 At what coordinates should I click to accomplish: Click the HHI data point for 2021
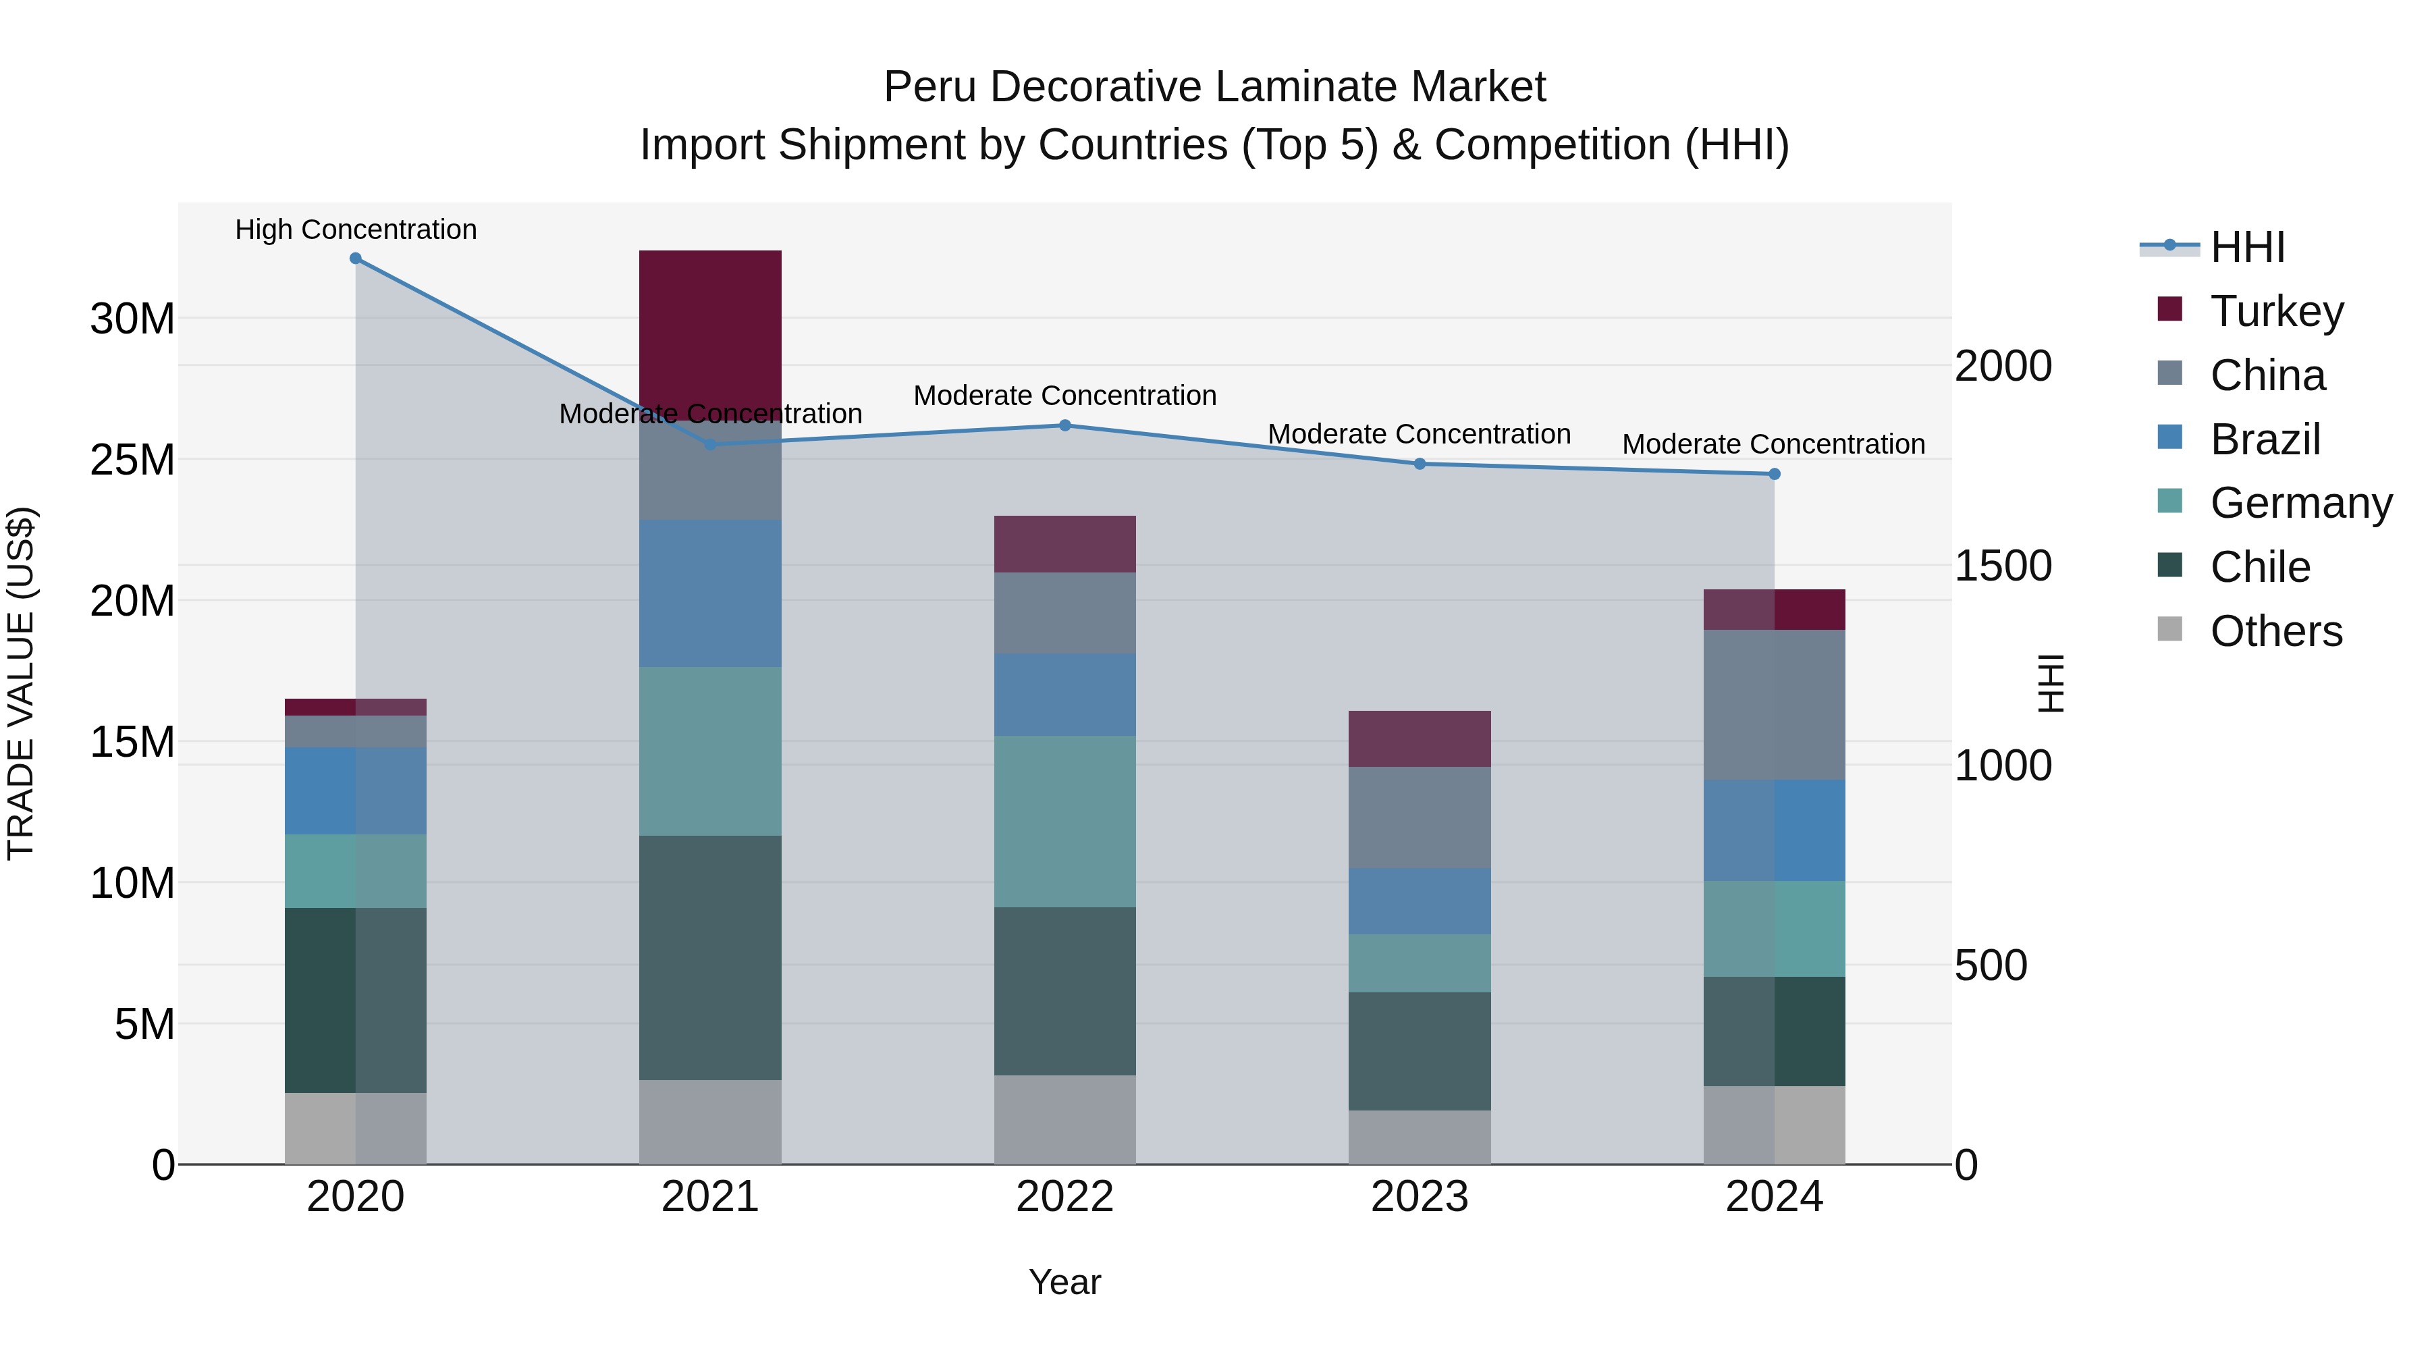coord(710,444)
